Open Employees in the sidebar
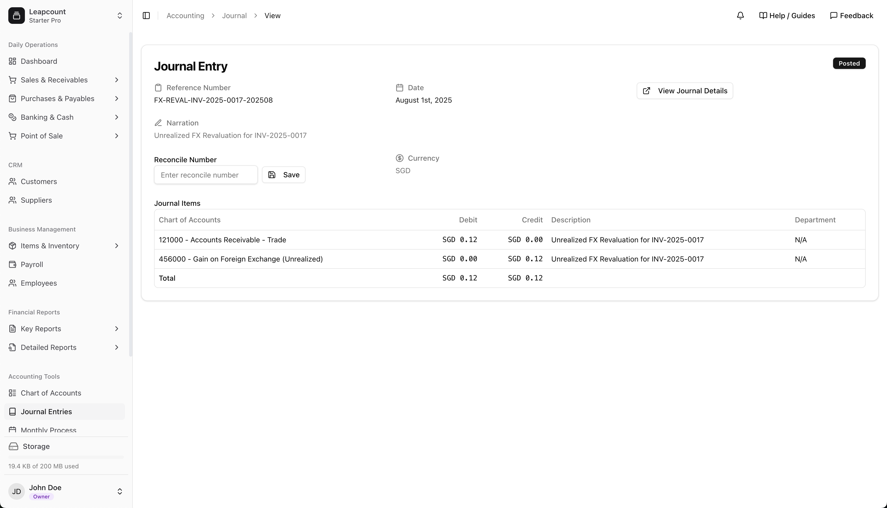Viewport: 887px width, 508px height. pyautogui.click(x=65, y=283)
